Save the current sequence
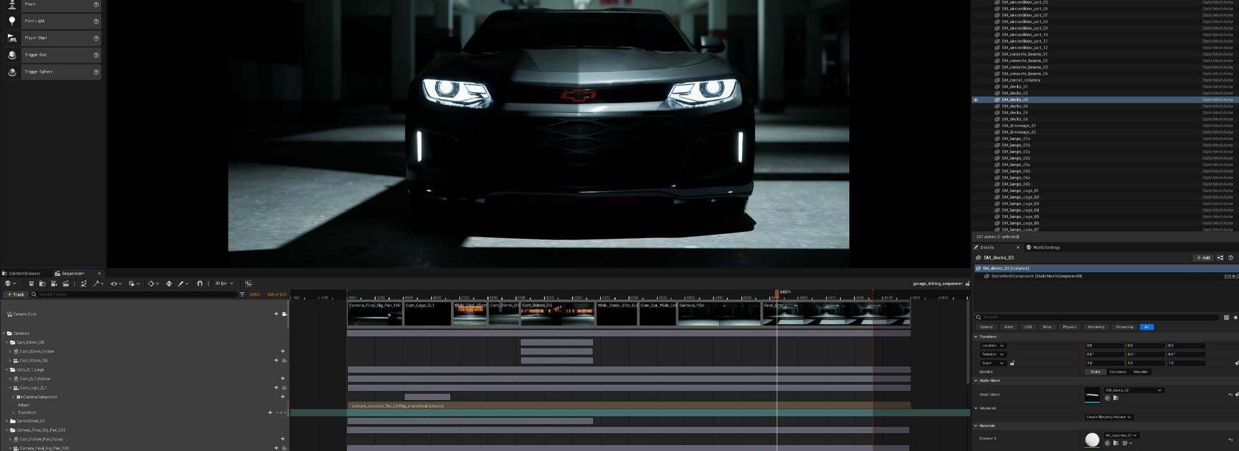The height and width of the screenshot is (451, 1239). click(x=31, y=283)
